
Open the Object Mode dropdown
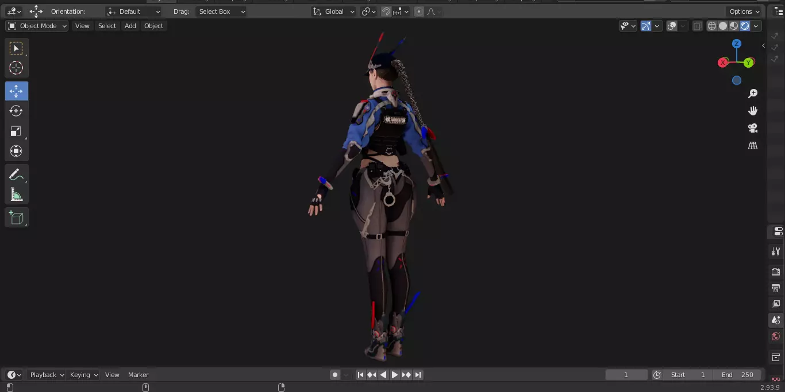(37, 26)
